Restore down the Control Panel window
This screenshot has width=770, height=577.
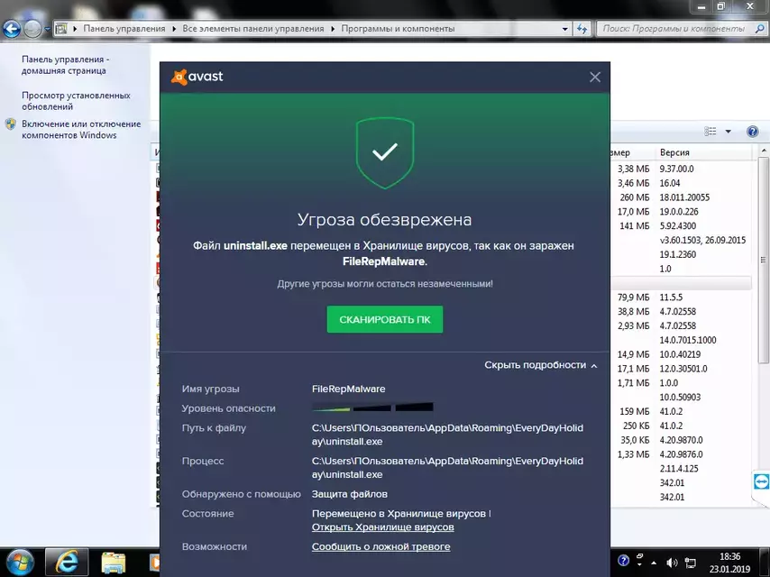721,6
